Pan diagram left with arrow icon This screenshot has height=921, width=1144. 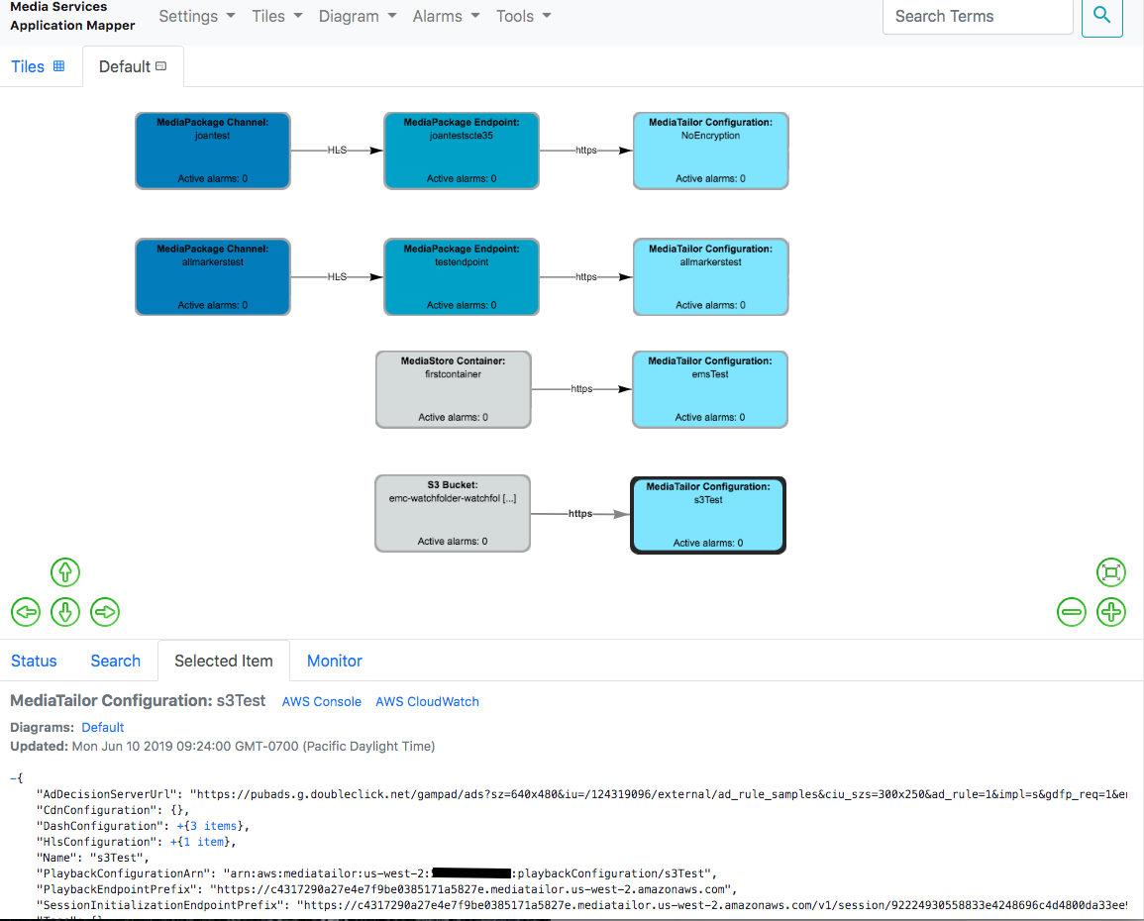tap(27, 612)
